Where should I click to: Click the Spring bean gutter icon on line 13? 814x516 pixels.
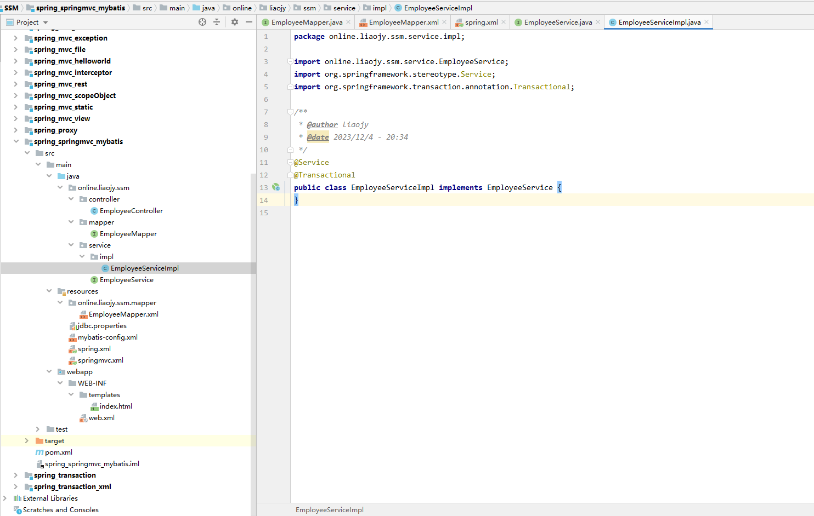point(276,187)
